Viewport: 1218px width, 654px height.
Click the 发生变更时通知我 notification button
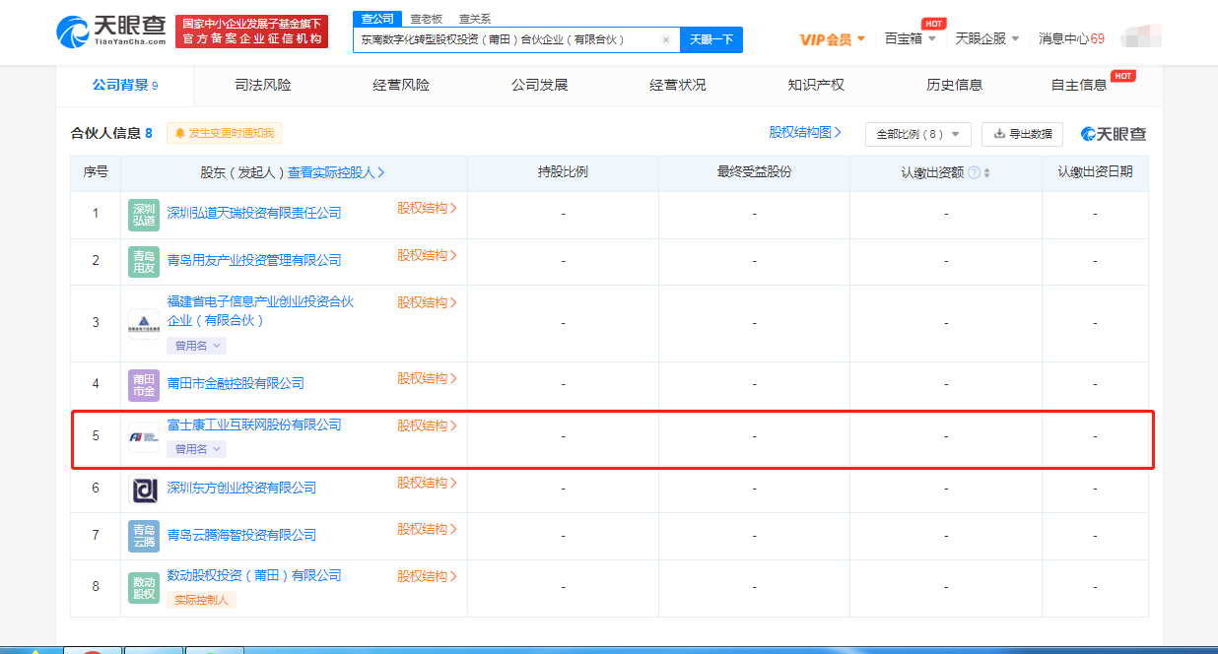pyautogui.click(x=224, y=133)
